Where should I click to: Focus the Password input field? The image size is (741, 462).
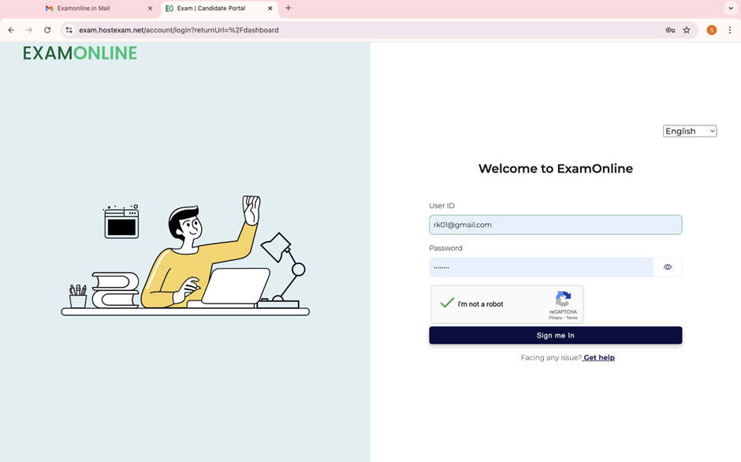(x=541, y=267)
